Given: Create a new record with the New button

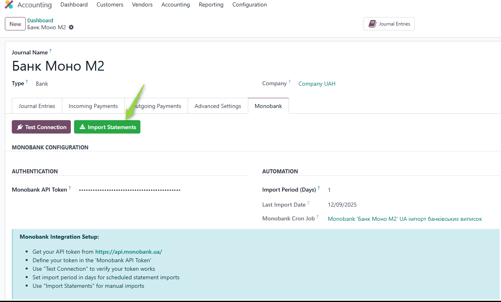Looking at the screenshot, I should [15, 24].
